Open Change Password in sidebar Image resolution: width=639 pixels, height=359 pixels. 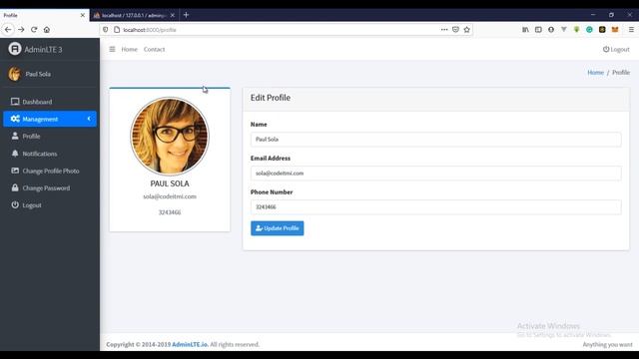(50, 188)
